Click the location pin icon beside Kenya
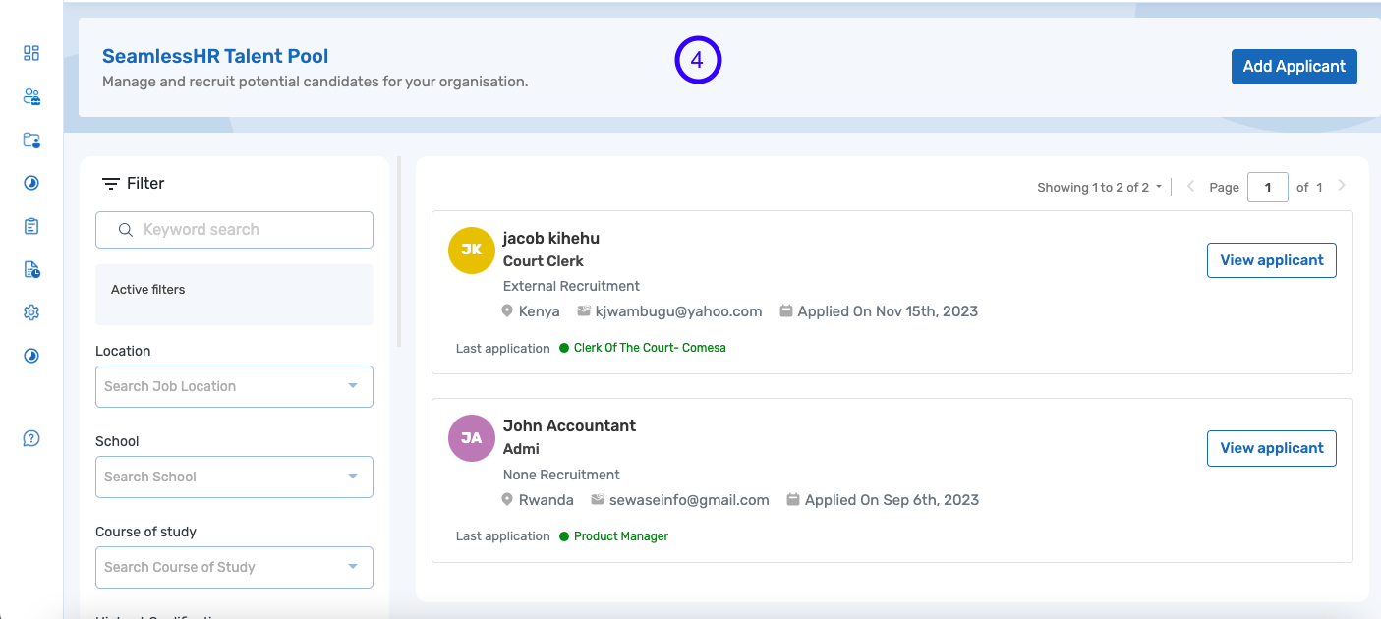1381x619 pixels. (x=508, y=311)
